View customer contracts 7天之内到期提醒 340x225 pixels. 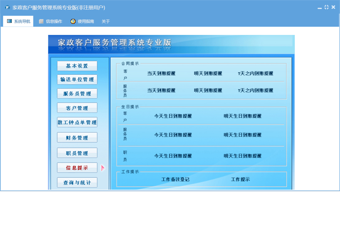pyautogui.click(x=255, y=74)
